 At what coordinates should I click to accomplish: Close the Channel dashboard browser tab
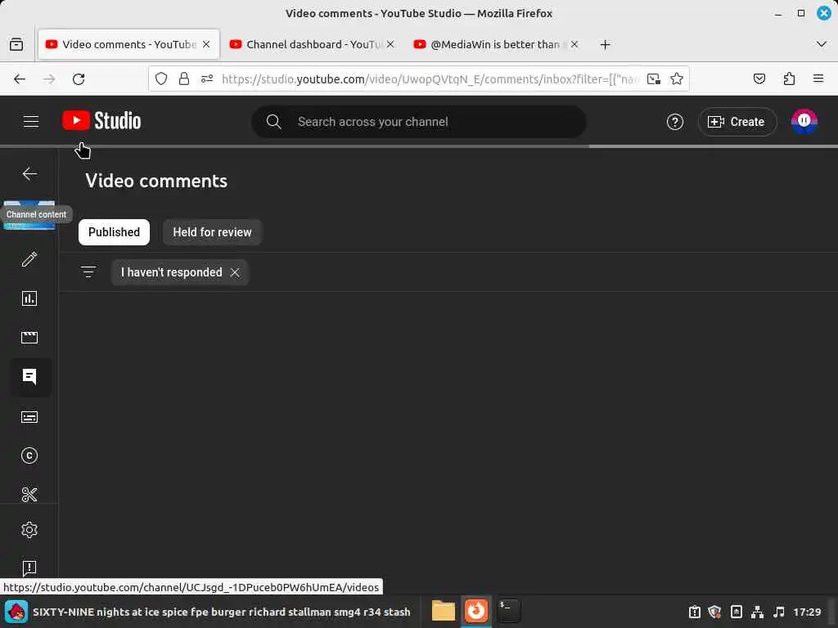point(390,44)
